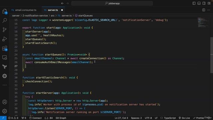This screenshot has height=120, width=213.
Task: Open the Search view icon
Action: tap(5, 20)
